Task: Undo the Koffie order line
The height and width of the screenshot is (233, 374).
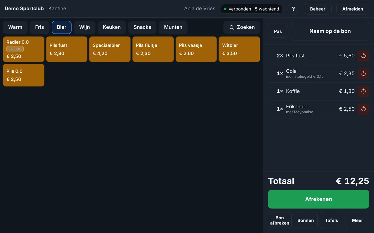Action: coord(363,91)
